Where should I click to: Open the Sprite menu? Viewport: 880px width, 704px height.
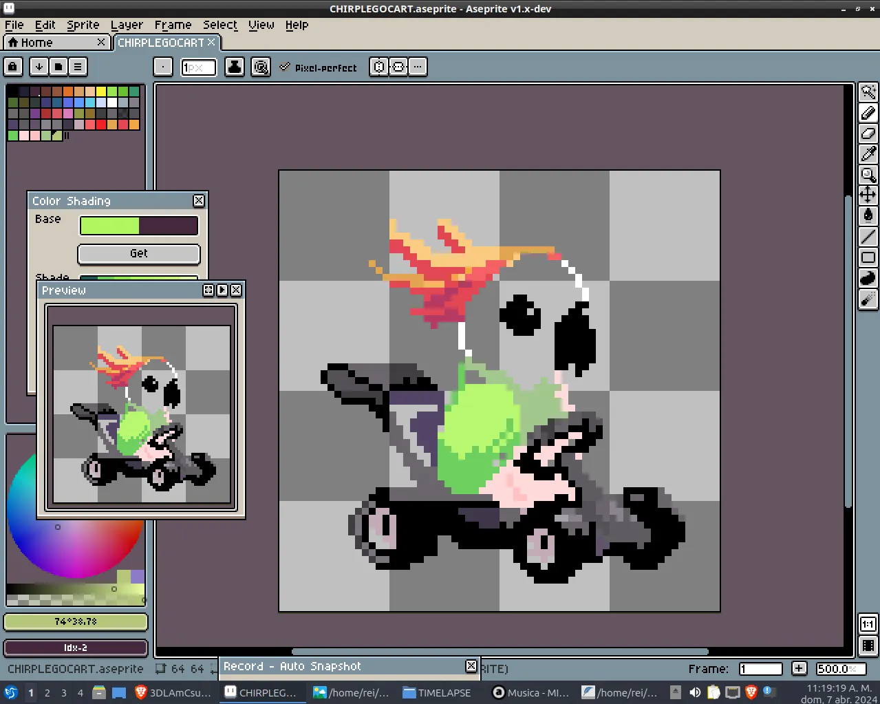click(83, 25)
